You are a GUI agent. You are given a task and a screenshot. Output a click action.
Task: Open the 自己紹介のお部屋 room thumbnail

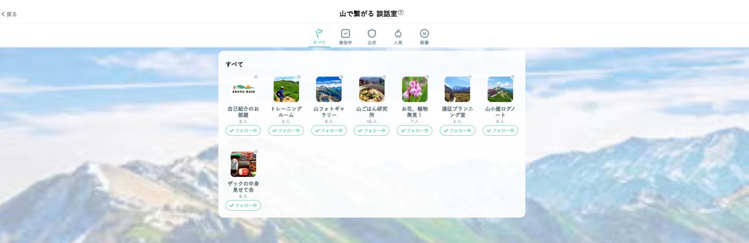pyautogui.click(x=243, y=90)
